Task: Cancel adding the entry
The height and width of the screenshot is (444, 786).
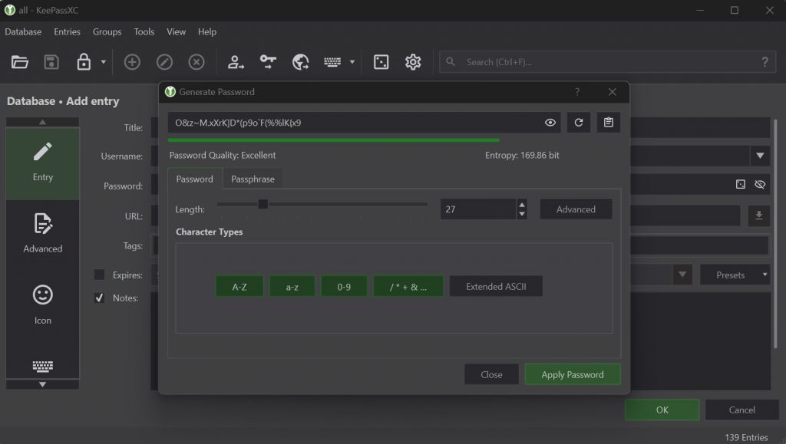Action: pyautogui.click(x=742, y=410)
